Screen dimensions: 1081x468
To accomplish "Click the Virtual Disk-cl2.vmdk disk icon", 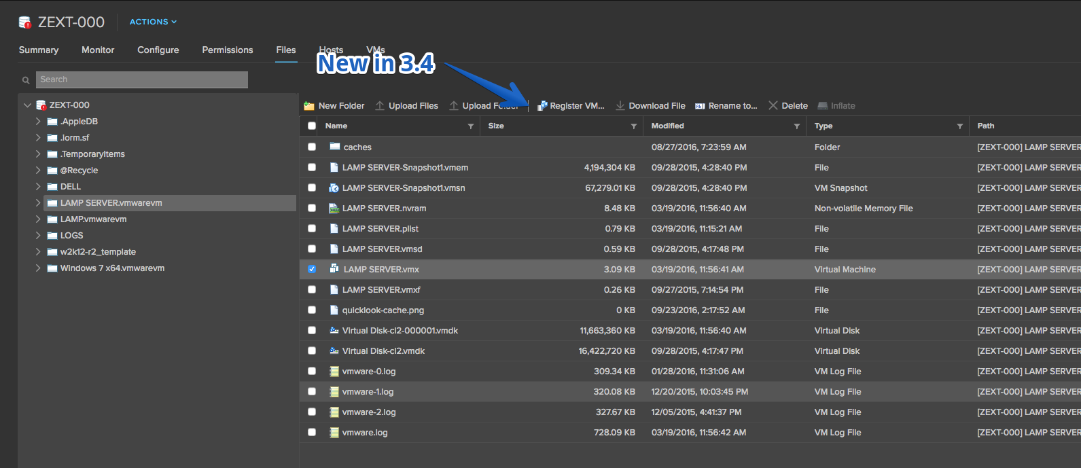I will coord(334,350).
